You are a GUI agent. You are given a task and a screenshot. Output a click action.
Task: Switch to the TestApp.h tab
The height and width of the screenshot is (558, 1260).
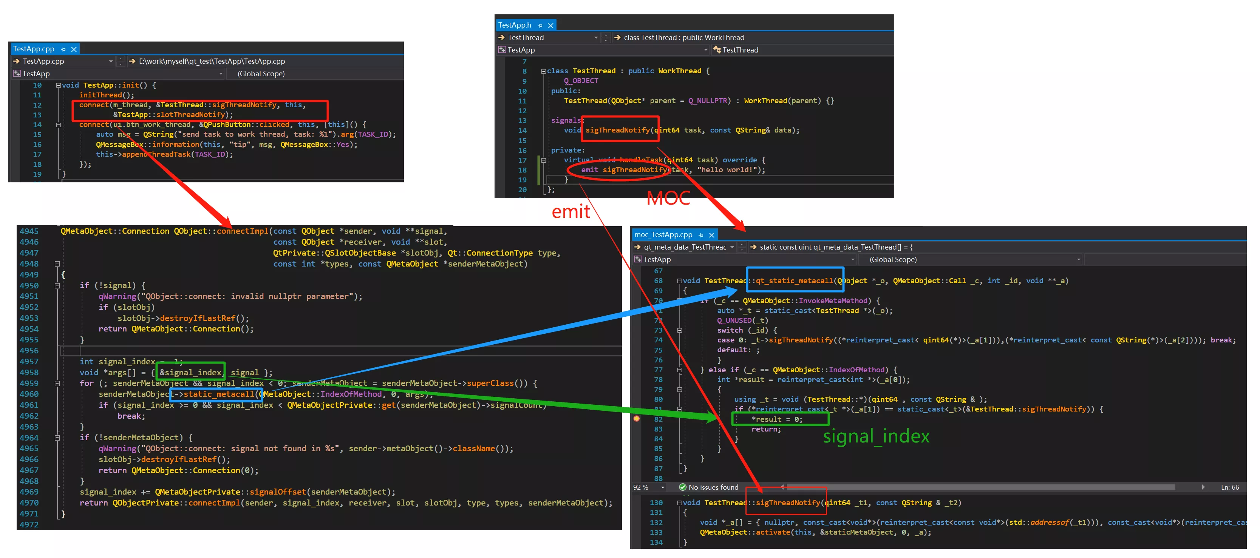[x=515, y=25]
